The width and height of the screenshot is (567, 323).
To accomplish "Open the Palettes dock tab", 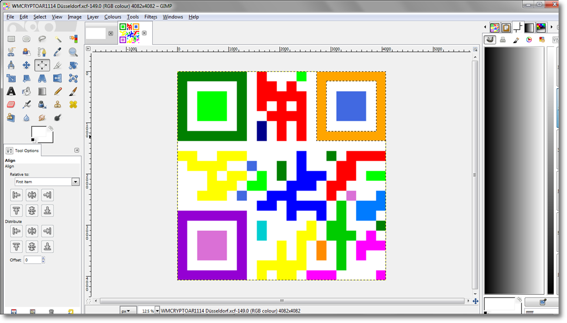I will click(x=541, y=27).
